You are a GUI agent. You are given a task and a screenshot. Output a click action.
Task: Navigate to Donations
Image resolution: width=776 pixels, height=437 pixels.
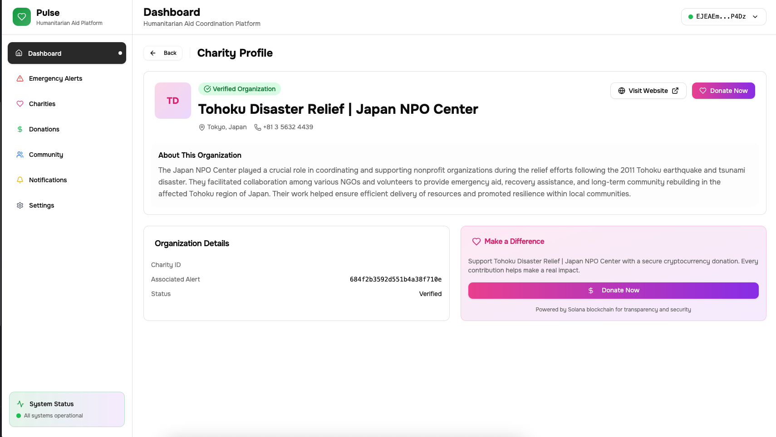click(x=67, y=129)
